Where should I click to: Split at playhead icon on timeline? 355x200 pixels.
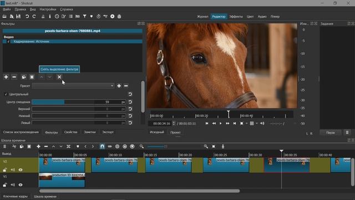click(69, 147)
